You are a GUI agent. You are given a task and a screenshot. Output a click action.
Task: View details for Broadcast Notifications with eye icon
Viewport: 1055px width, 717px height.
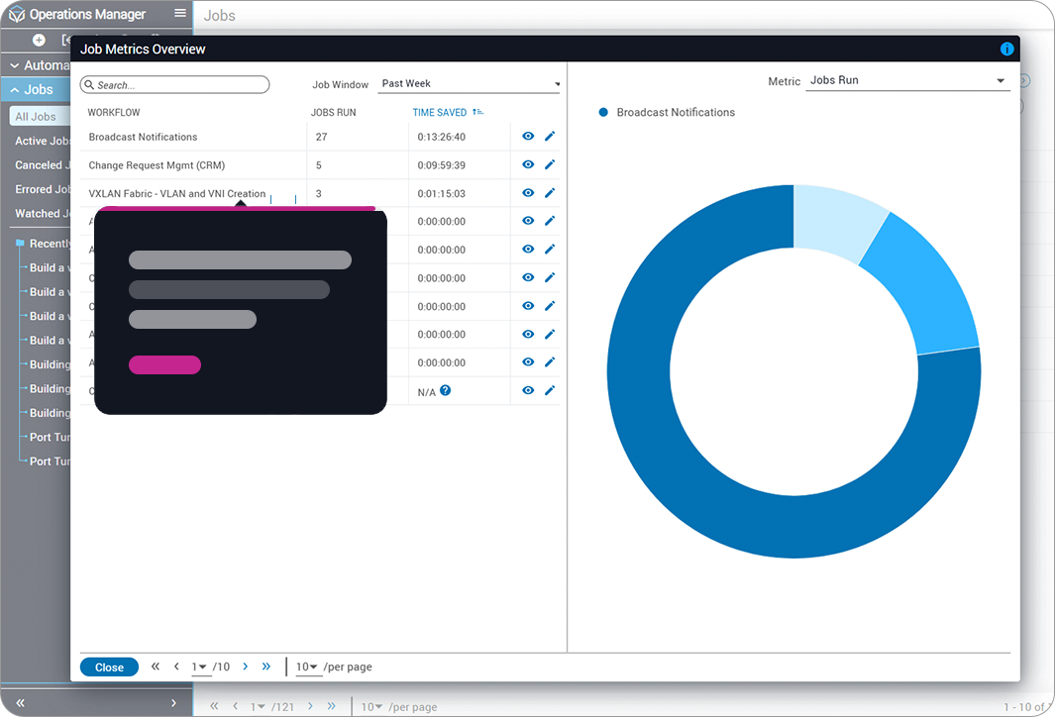pyautogui.click(x=527, y=136)
